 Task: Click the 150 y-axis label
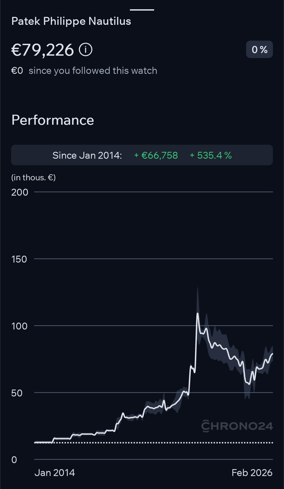(19, 259)
